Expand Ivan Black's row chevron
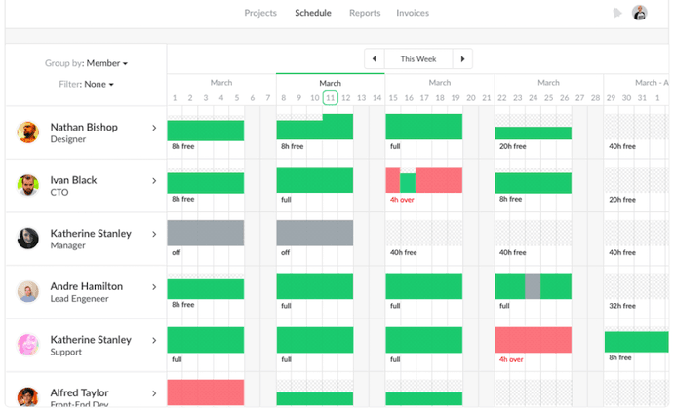The image size is (673, 411). pyautogui.click(x=154, y=180)
